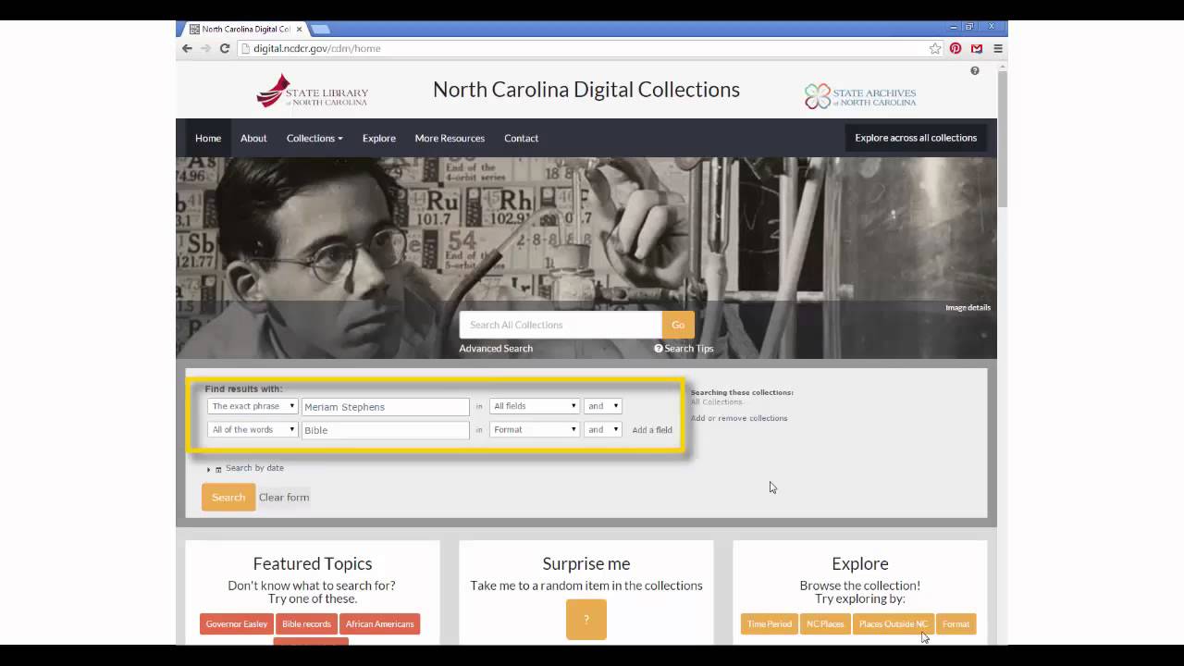Screen dimensions: 1184x666
Task: Click the Go search button
Action: tap(678, 325)
